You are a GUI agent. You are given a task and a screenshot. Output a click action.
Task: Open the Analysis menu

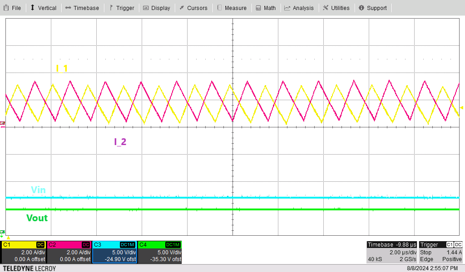[299, 8]
